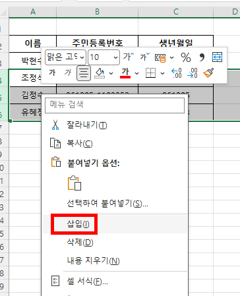Toggle center alignment in mini toolbar
Image resolution: width=240 pixels, height=296 pixels.
pos(84,73)
